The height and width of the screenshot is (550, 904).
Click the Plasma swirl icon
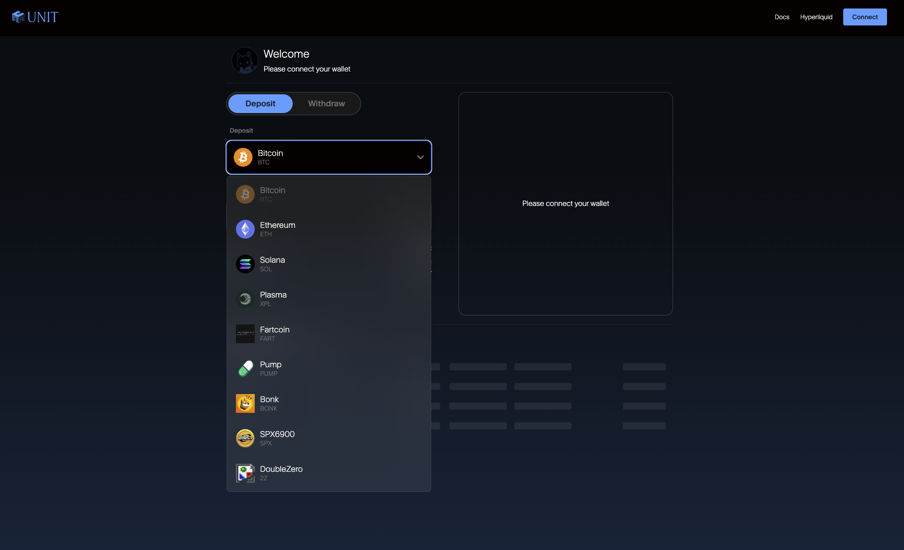point(245,299)
